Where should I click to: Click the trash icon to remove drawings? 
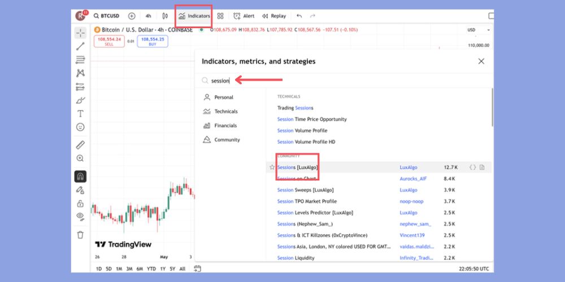click(80, 235)
